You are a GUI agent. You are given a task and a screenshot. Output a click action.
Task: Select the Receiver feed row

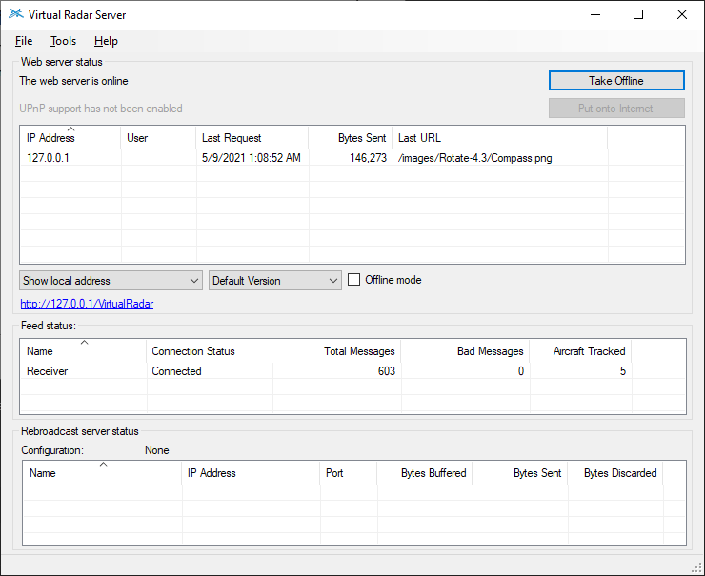[x=352, y=371]
